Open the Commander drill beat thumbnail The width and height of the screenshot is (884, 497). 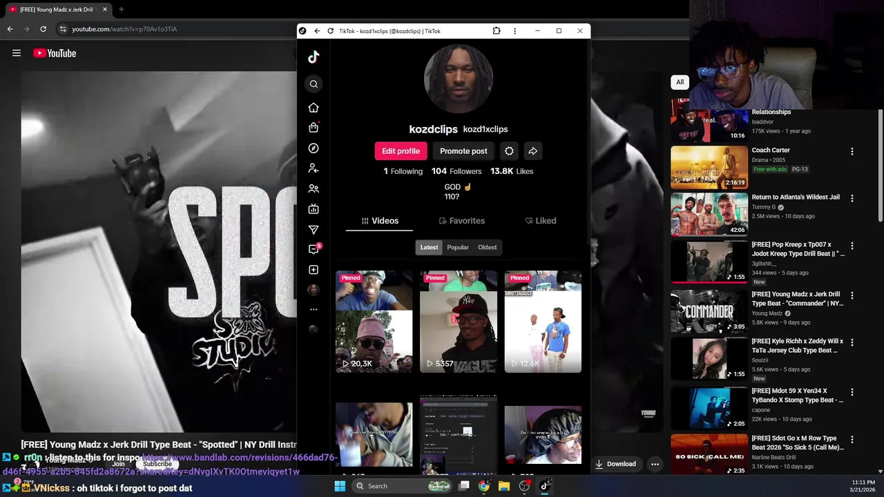pos(709,311)
